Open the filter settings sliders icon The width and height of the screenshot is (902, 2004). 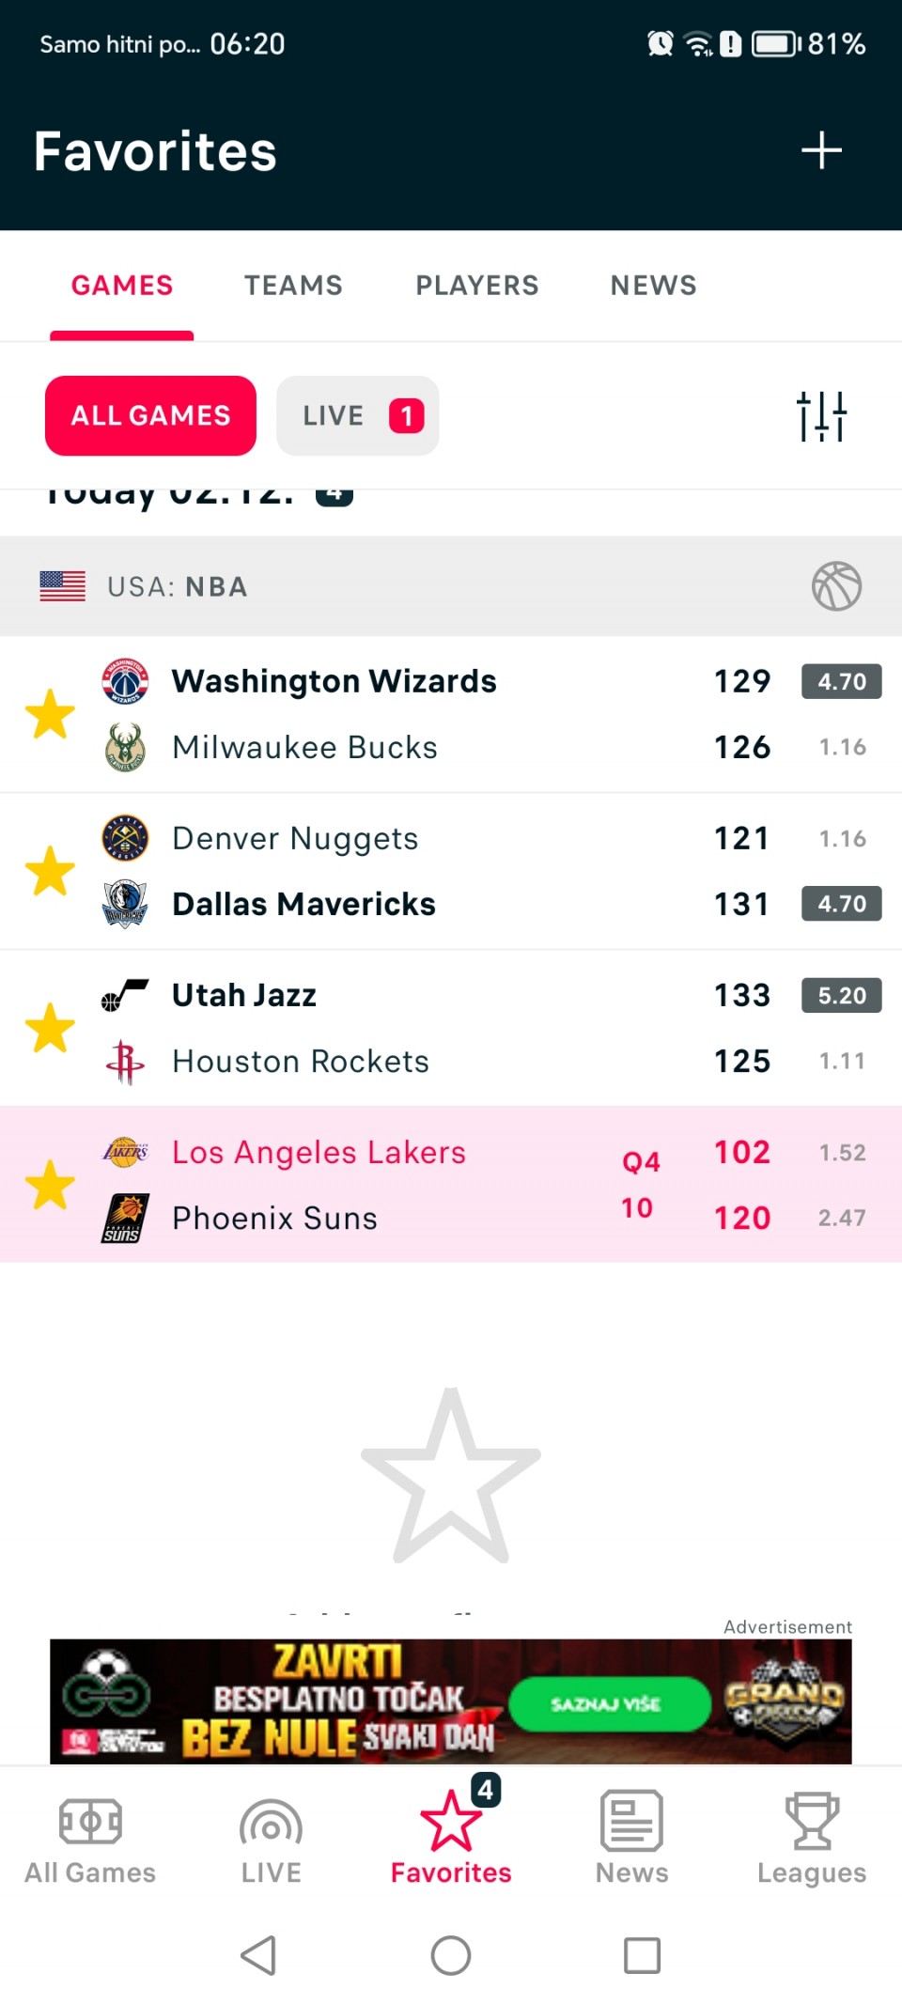821,415
